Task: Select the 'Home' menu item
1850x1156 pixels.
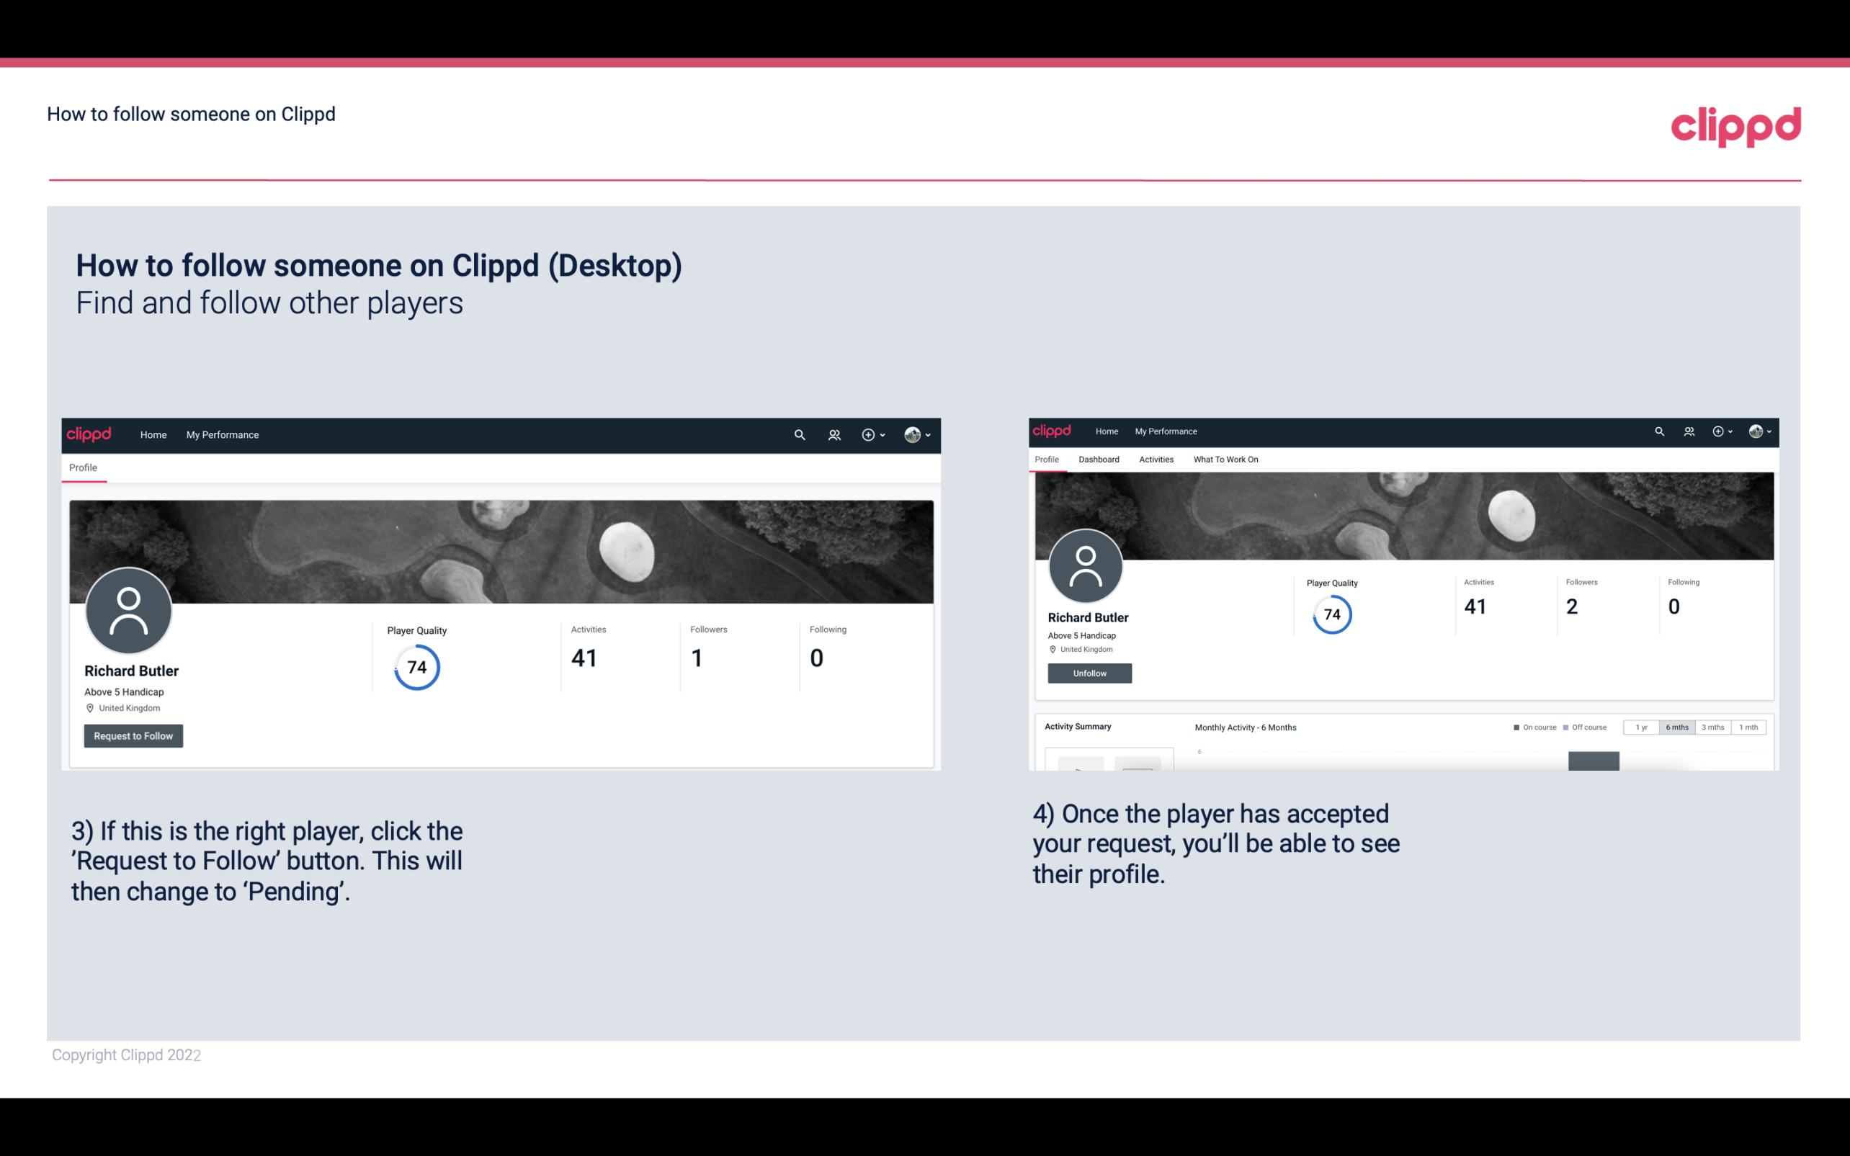Action: click(152, 434)
